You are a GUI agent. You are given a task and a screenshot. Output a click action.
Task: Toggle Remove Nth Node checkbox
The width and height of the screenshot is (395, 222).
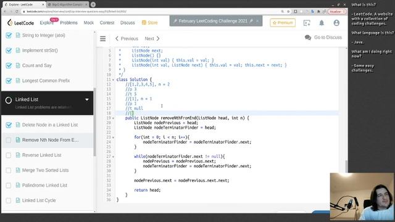[x=9, y=140]
